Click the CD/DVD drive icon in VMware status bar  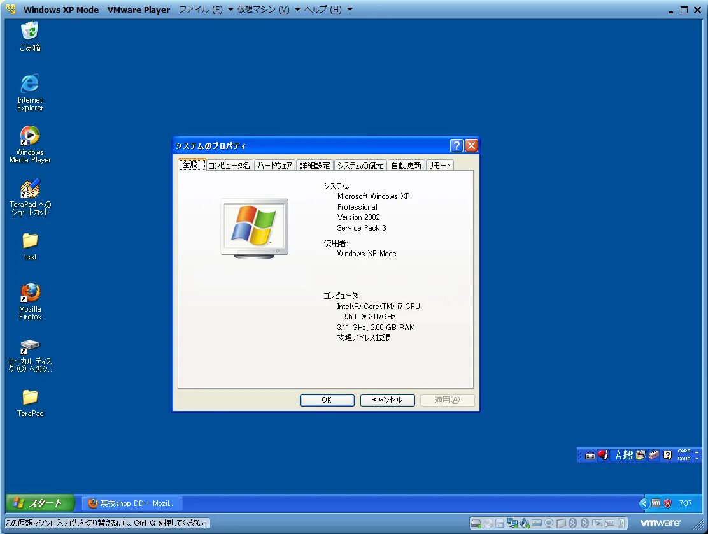[x=488, y=523]
